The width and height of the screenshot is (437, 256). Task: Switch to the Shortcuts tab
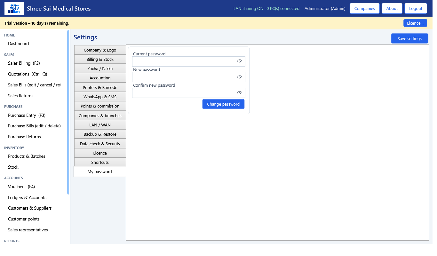100,163
